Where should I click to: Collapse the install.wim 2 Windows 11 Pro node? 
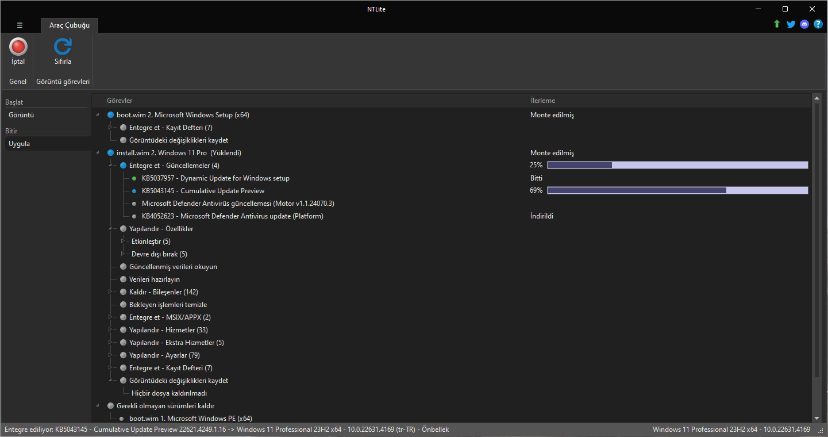(x=98, y=153)
